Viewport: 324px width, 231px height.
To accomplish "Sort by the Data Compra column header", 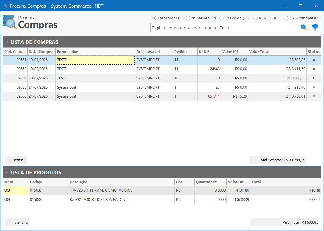I will coord(41,52).
